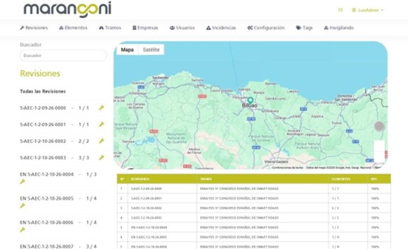Open the Usuarios section

click(x=182, y=28)
